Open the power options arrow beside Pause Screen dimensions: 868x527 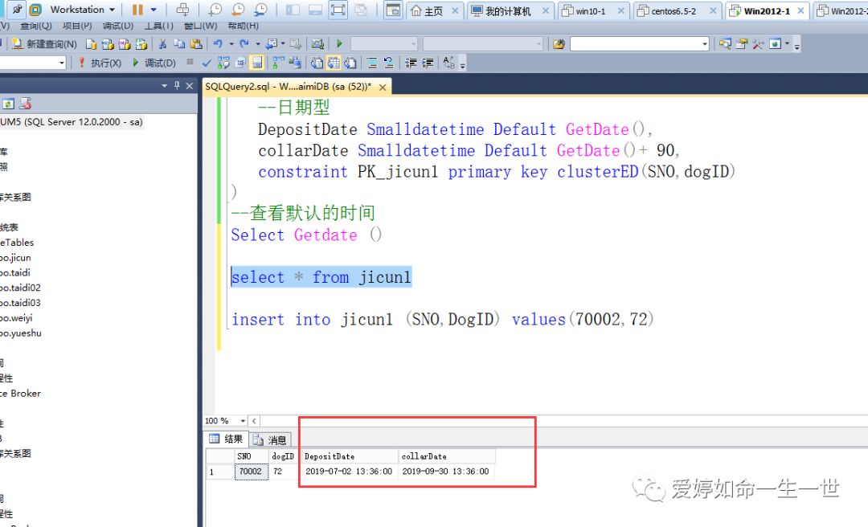click(154, 10)
